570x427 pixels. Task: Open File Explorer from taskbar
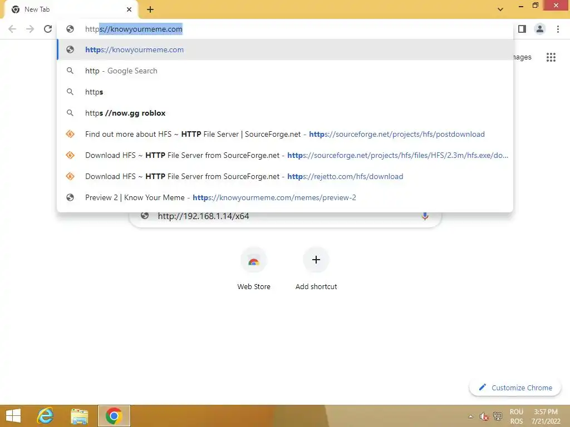click(x=80, y=416)
